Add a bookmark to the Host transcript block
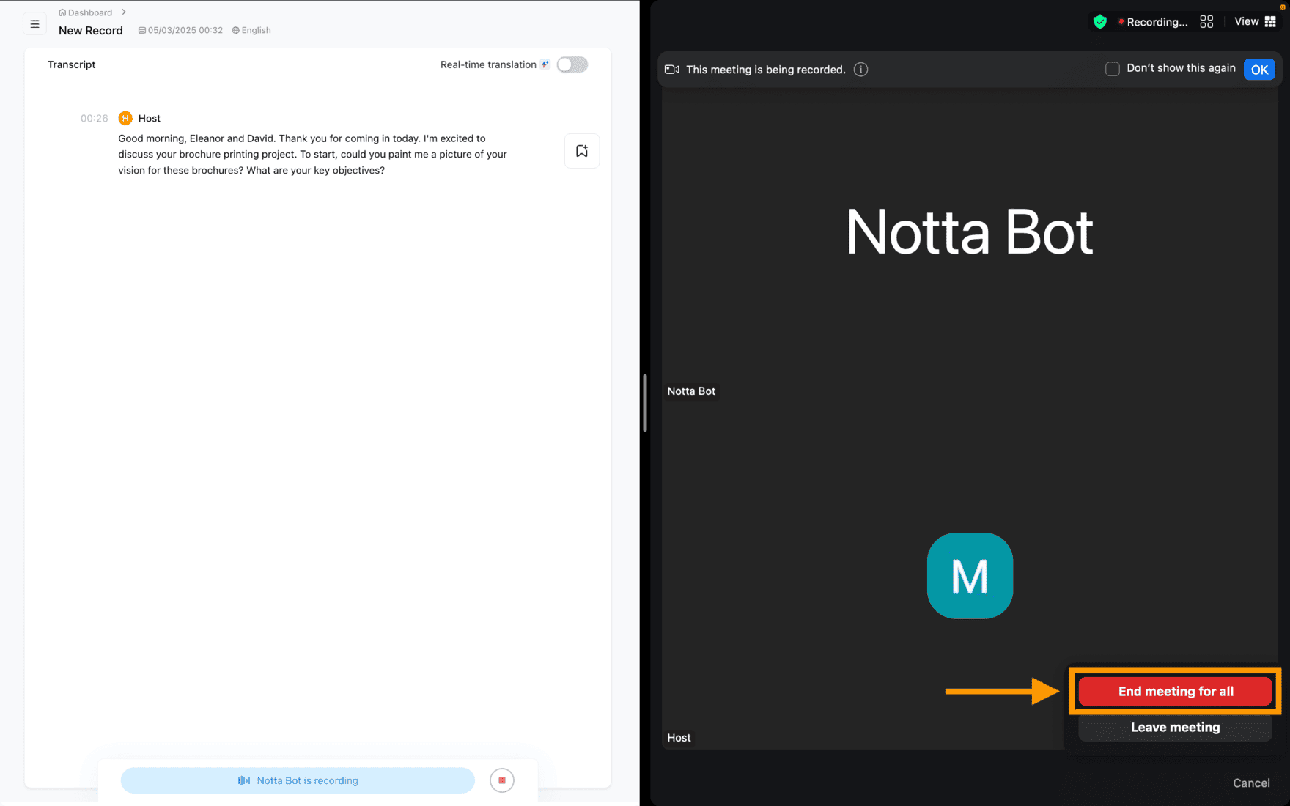The height and width of the screenshot is (806, 1290). tap(582, 151)
